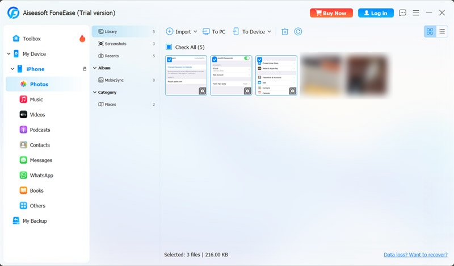Uncheck the Change Password screenshot checkbox
This screenshot has height=266, width=454.
pyautogui.click(x=170, y=60)
